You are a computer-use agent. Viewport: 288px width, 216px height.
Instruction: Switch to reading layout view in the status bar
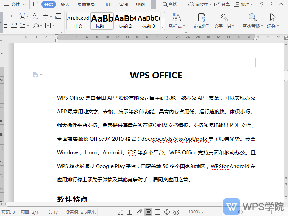(130, 212)
